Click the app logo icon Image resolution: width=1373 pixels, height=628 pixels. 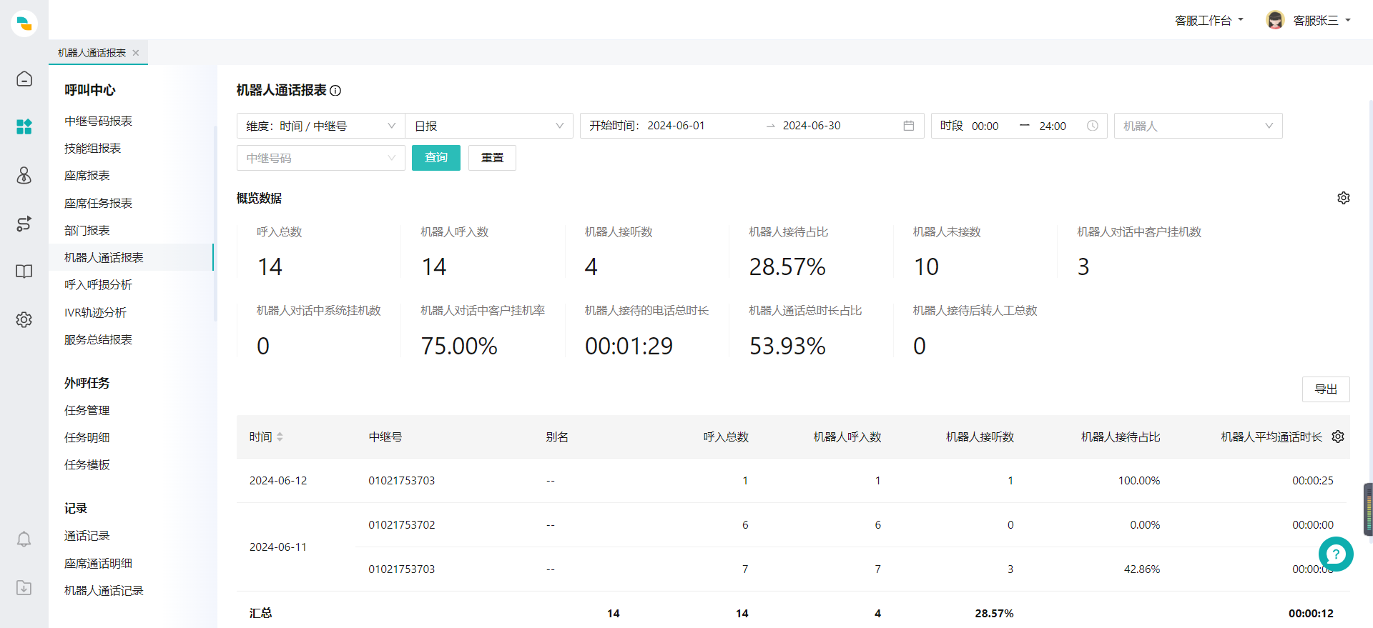(x=24, y=24)
